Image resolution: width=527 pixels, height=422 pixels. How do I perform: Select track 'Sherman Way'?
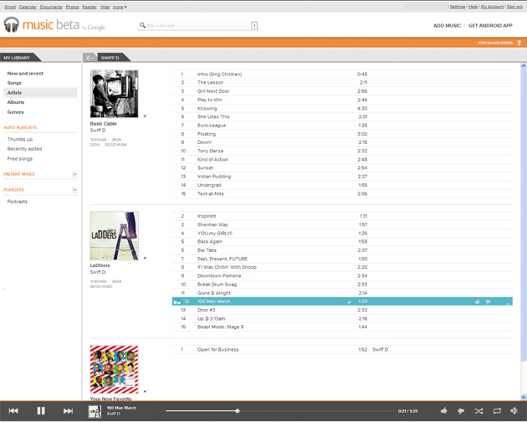(342, 224)
